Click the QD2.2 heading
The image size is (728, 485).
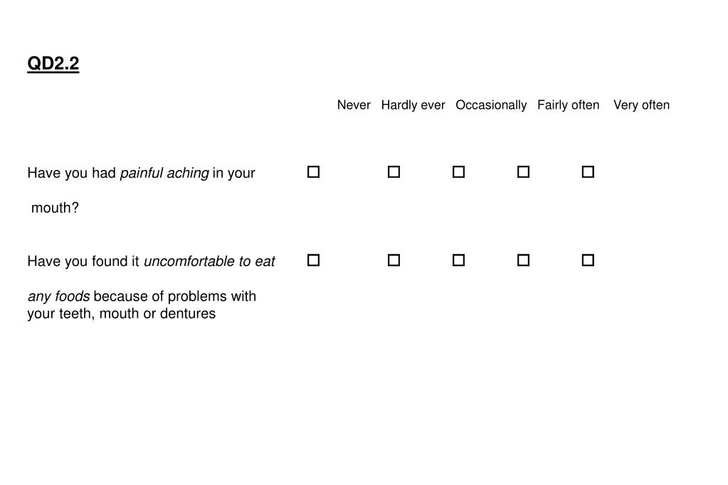point(53,63)
